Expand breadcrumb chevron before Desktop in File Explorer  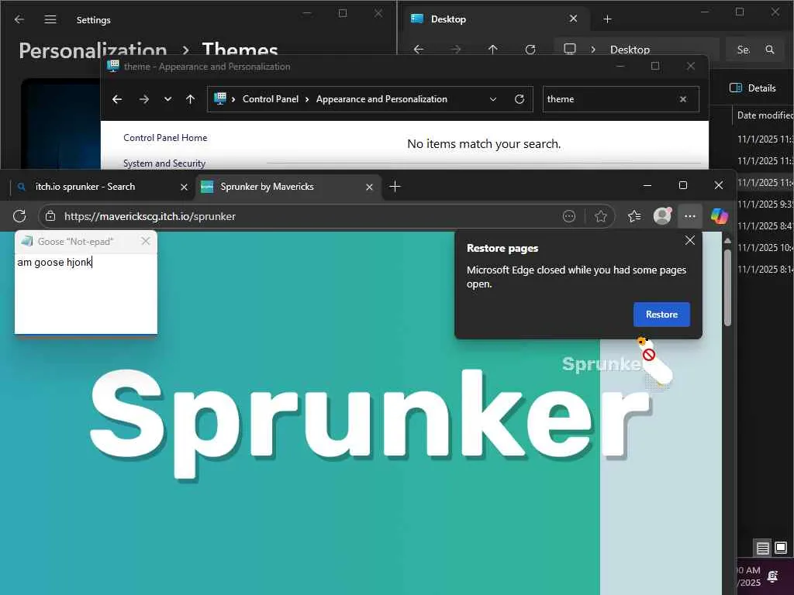point(593,49)
